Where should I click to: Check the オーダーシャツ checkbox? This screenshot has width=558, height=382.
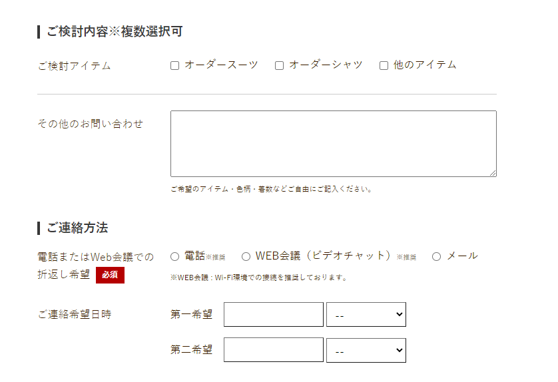280,66
